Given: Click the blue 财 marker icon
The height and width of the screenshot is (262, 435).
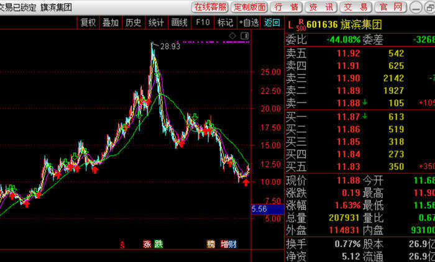Looking at the screenshot, I should tap(232, 245).
